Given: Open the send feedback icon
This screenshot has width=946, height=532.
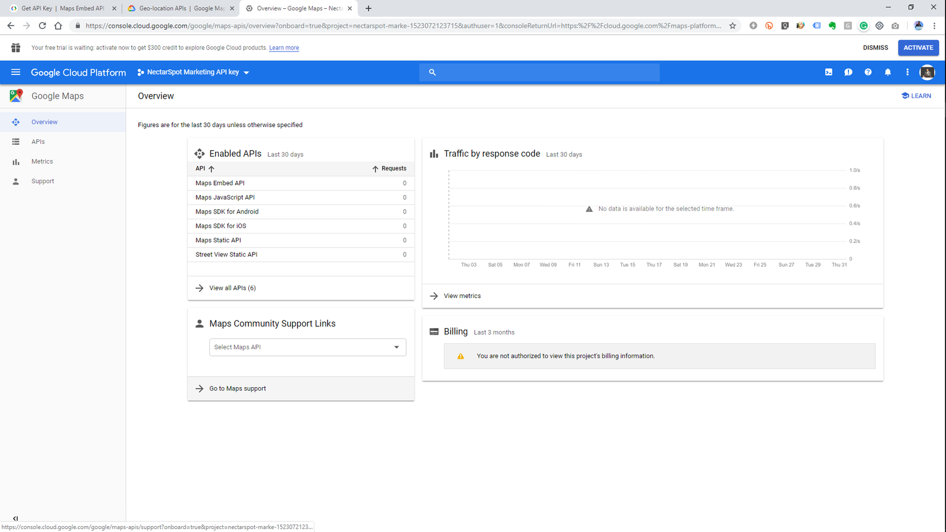Looking at the screenshot, I should pos(848,72).
